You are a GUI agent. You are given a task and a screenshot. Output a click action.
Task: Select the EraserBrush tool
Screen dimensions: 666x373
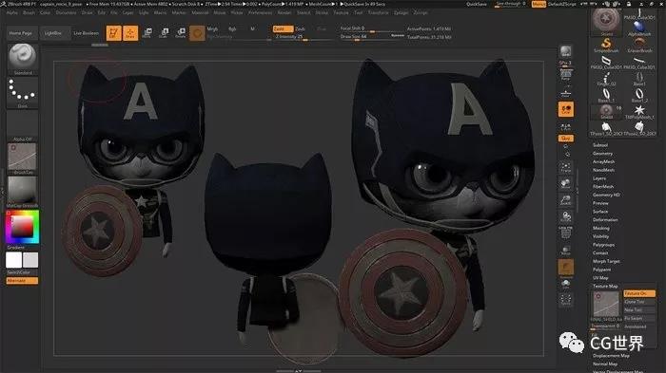pyautogui.click(x=639, y=45)
